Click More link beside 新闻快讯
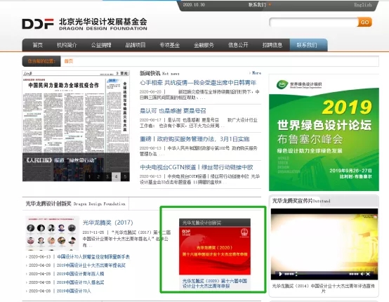The image size is (389, 302). point(256,73)
